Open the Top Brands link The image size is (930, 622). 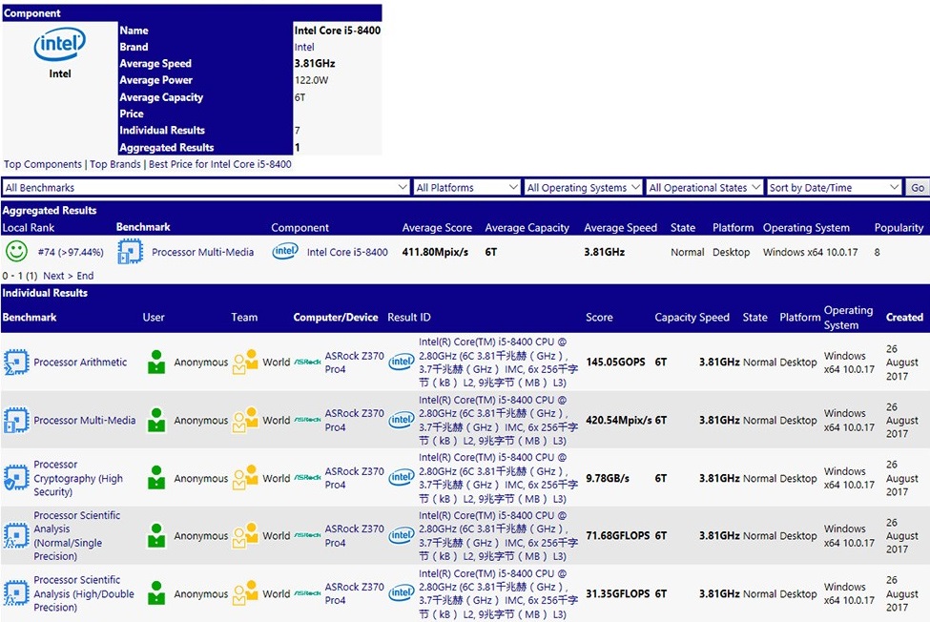(x=115, y=164)
